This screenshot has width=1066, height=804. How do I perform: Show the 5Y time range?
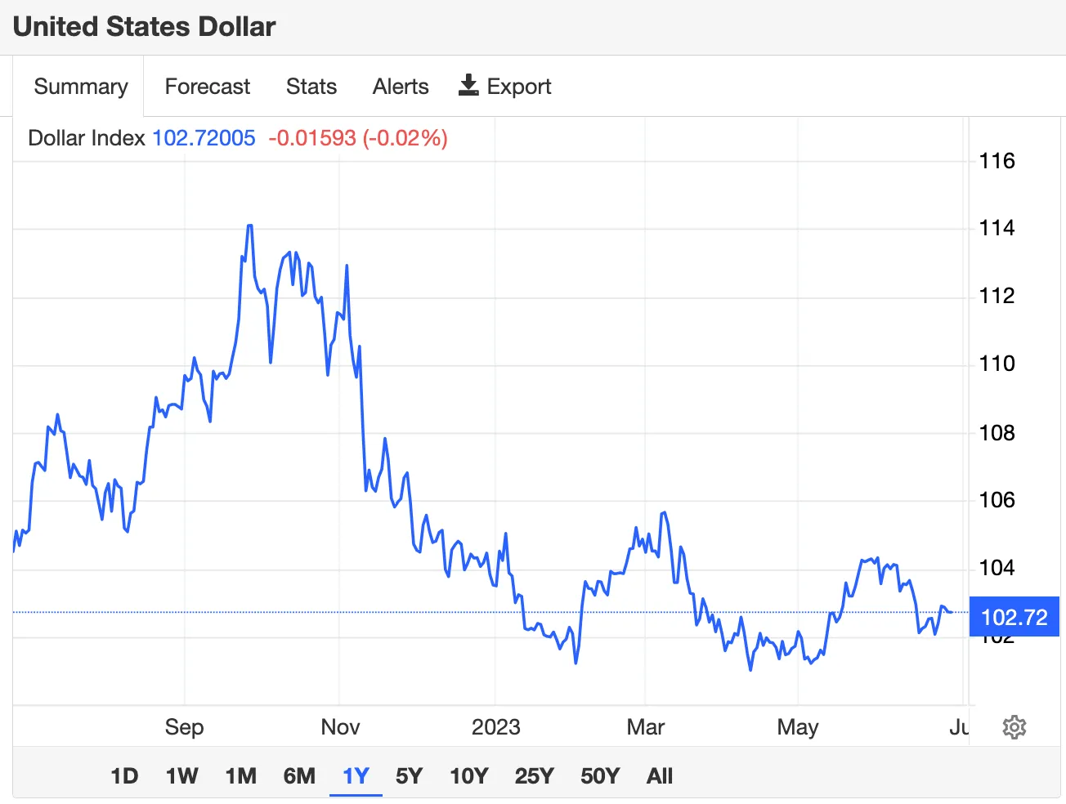[x=410, y=775]
